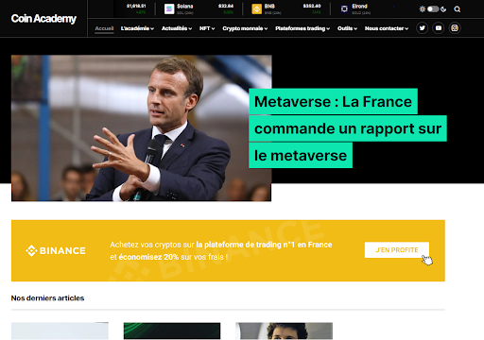The width and height of the screenshot is (484, 340).
Task: Expand the Actualités dropdown menu
Action: (x=177, y=28)
